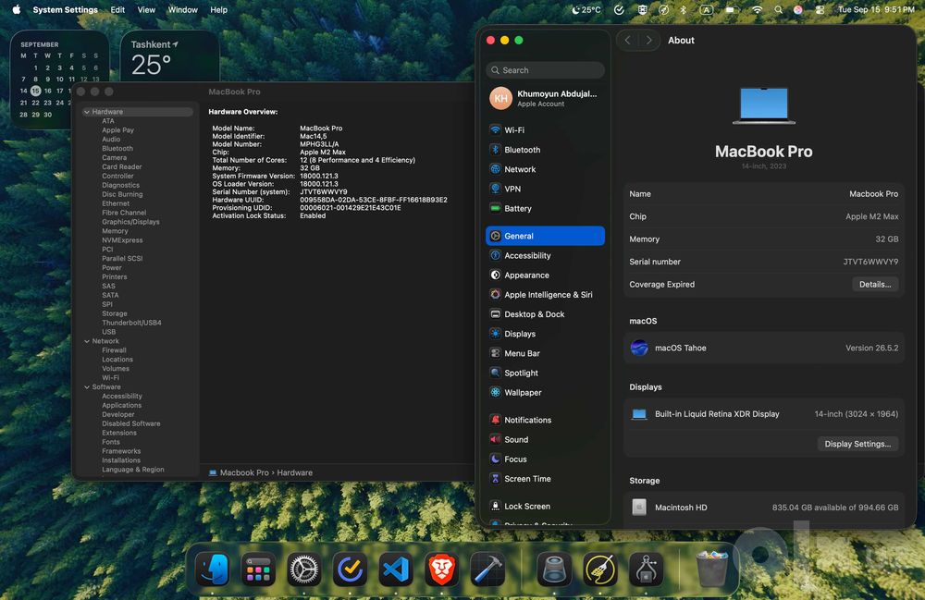Open Bluetooth in the System Settings sidebar
925x600 pixels.
(x=545, y=150)
